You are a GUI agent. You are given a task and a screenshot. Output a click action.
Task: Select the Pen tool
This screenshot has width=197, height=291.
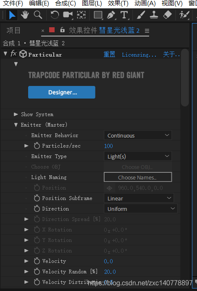[111, 15]
